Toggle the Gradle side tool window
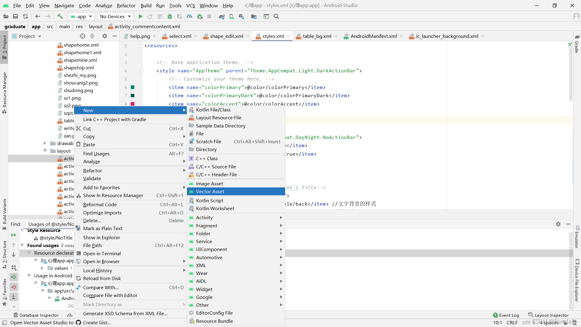The width and height of the screenshot is (581, 327). 577,44
